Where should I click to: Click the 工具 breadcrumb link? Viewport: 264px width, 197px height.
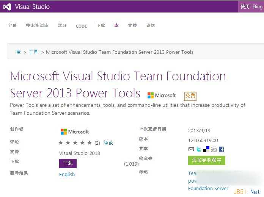33,52
